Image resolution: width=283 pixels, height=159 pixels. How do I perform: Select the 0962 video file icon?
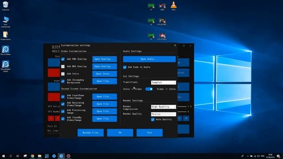(x=162, y=7)
